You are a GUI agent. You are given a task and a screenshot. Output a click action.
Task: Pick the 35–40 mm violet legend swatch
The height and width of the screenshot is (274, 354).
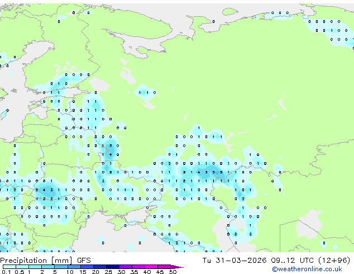[138, 267]
